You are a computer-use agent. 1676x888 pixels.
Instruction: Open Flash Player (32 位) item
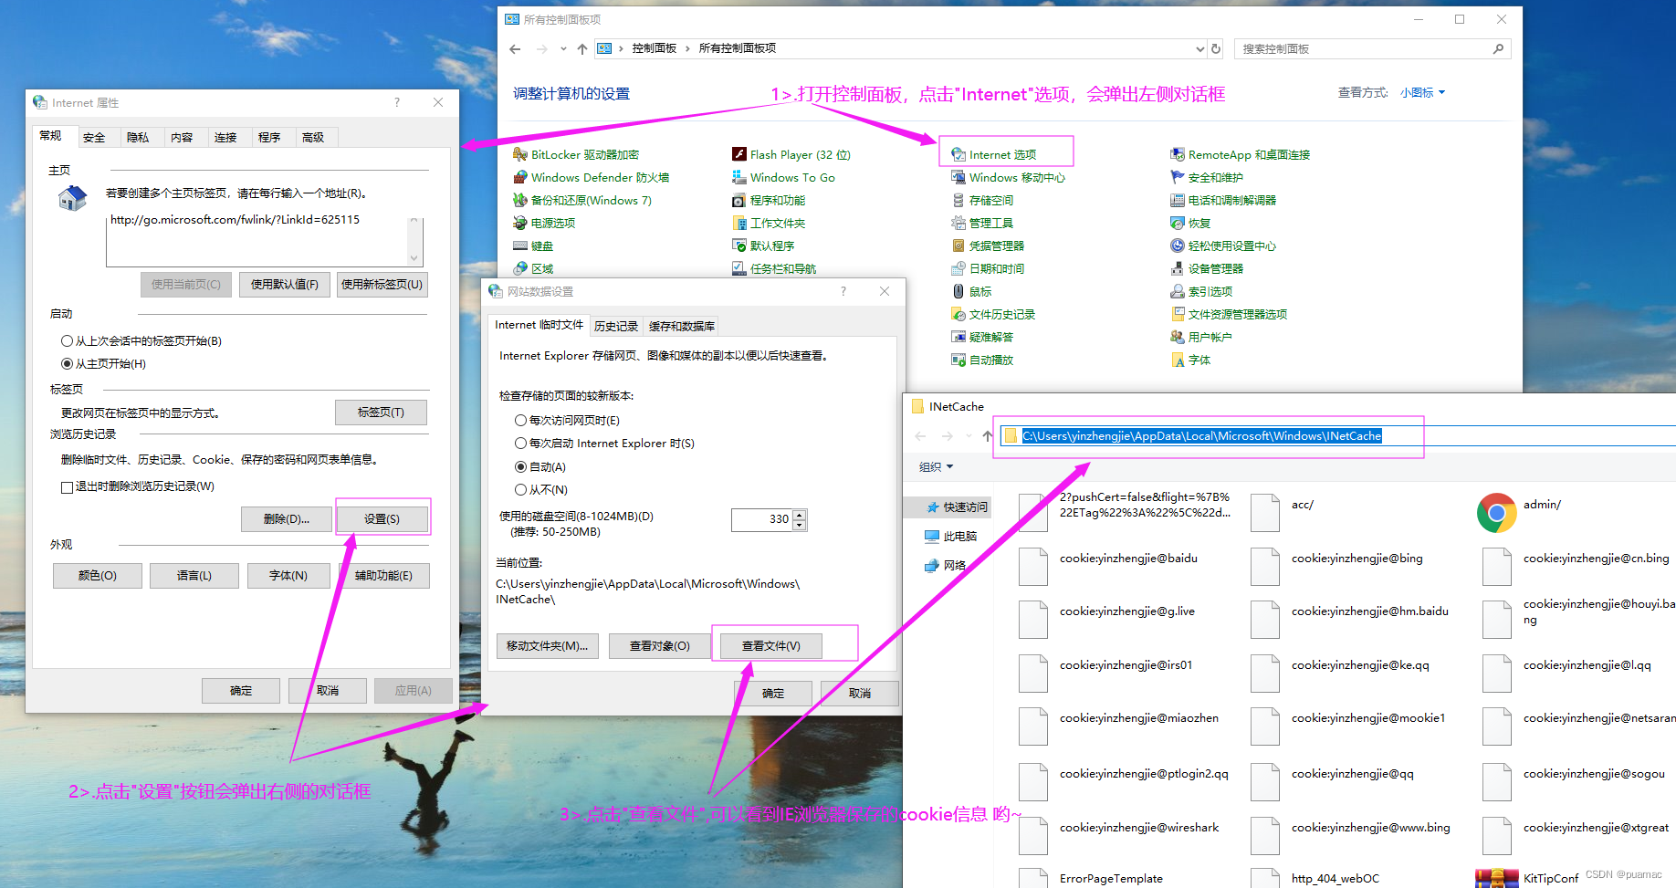click(791, 155)
